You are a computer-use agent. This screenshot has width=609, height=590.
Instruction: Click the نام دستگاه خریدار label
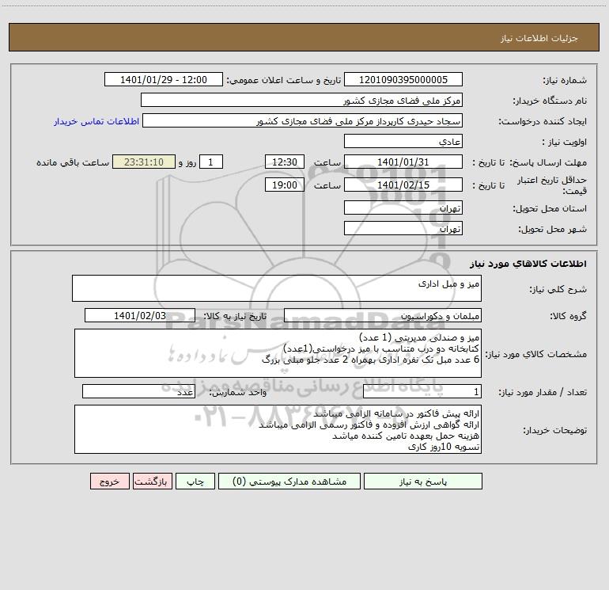550,101
